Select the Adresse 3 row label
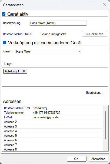The image size is (110, 164). (x=10, y=126)
